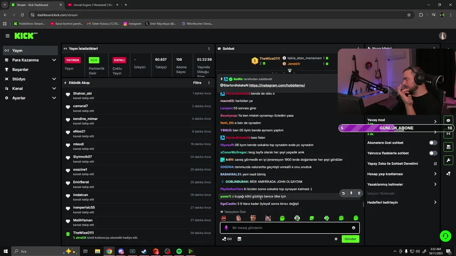
Task: Undo action on yuzar1's chat message
Action: tap(343, 193)
